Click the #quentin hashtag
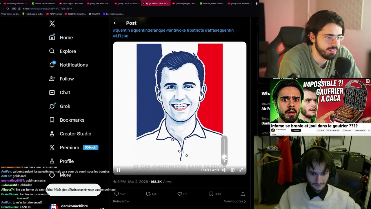371x209 pixels. 121,30
